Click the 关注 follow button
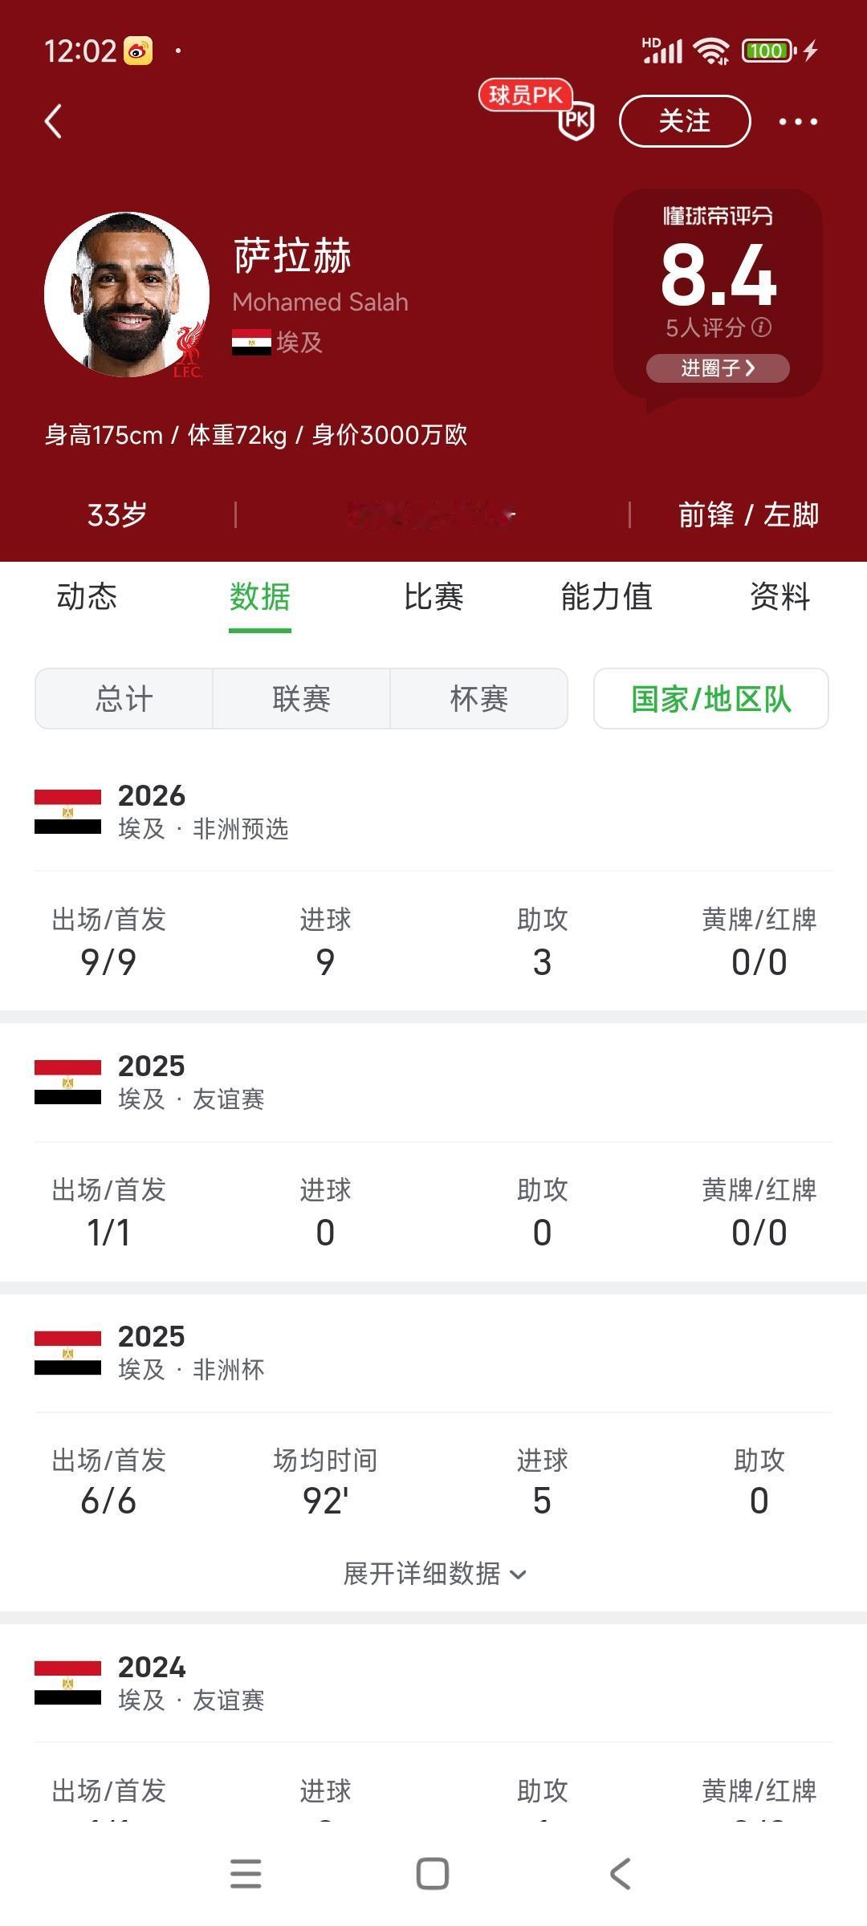This screenshot has width=867, height=1926. (685, 121)
